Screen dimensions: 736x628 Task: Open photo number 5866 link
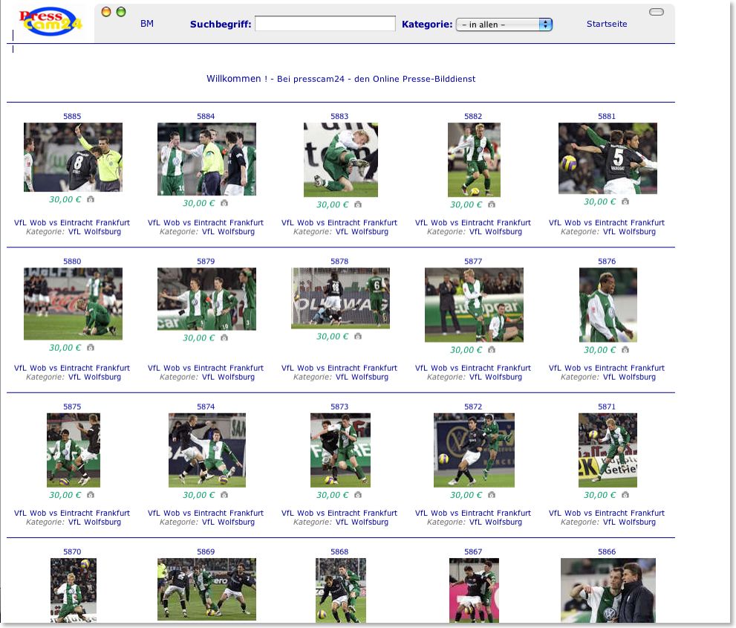click(607, 551)
